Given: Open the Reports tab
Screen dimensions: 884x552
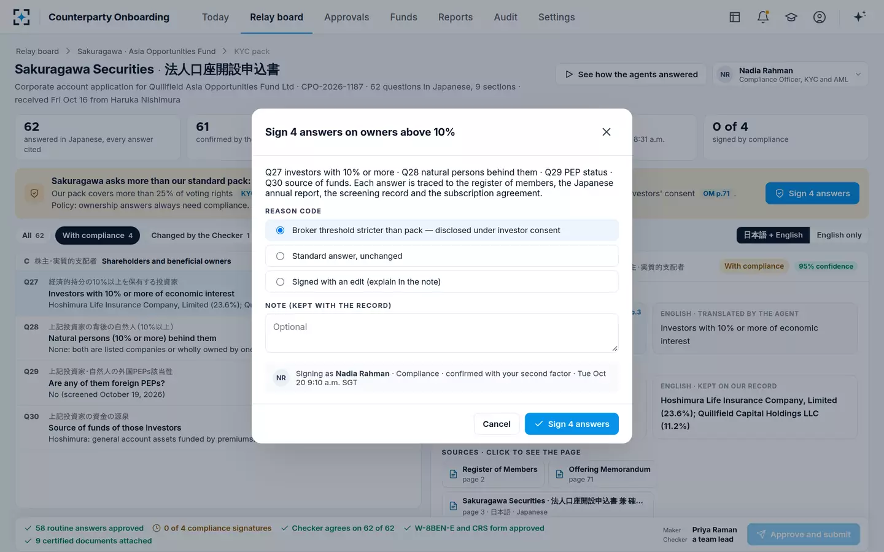Looking at the screenshot, I should [456, 17].
